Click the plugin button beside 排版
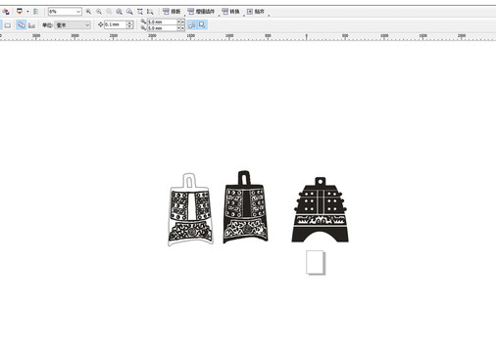 tap(201, 12)
